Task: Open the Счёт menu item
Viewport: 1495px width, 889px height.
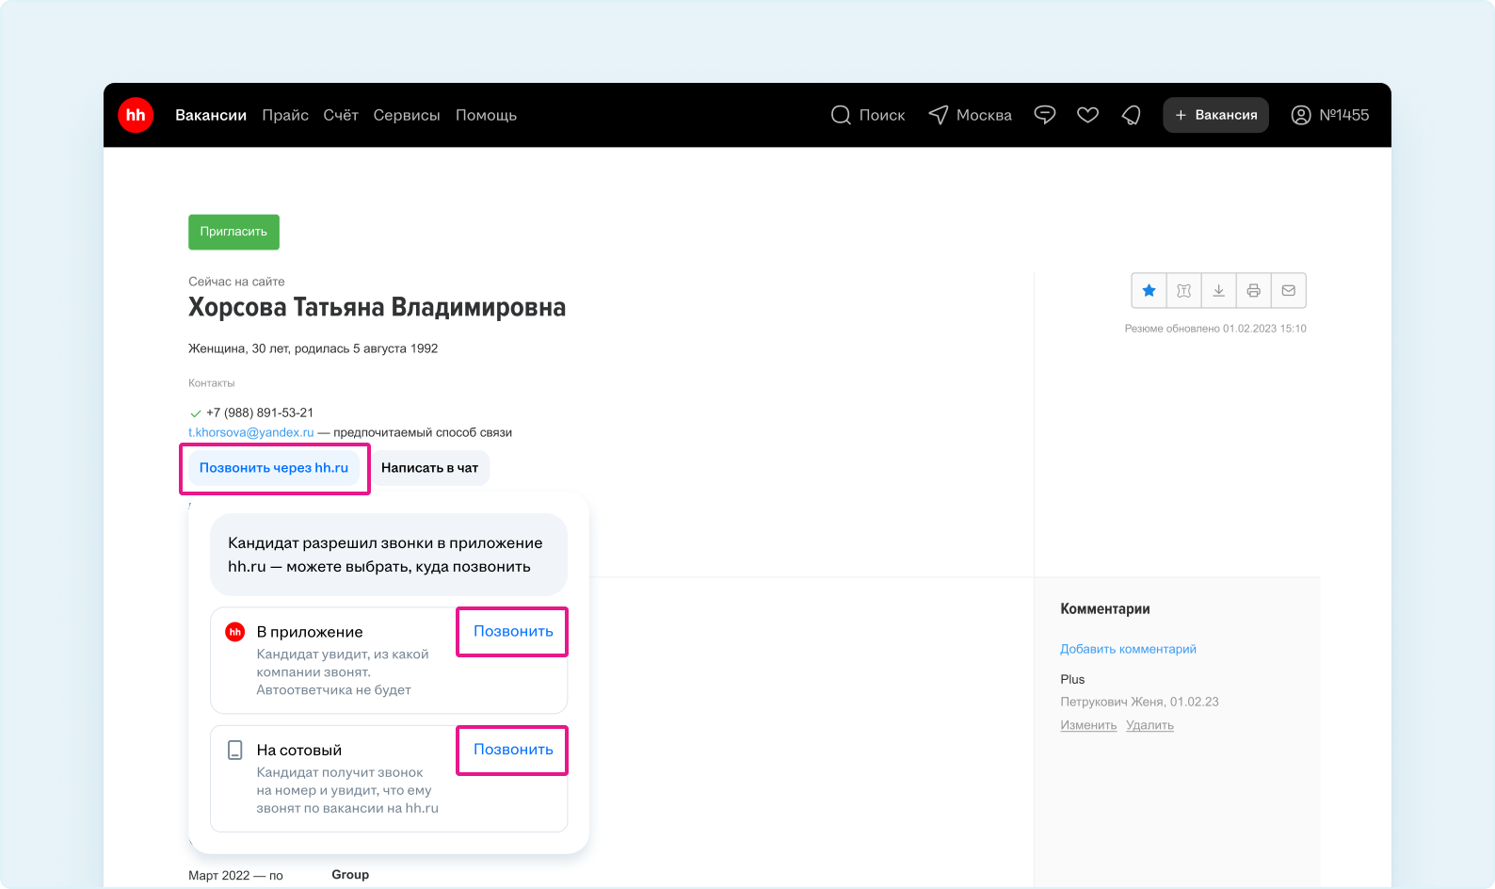Action: coord(341,115)
